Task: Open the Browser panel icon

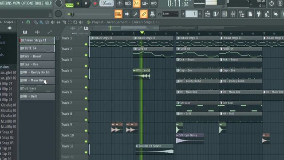Action: [241, 14]
